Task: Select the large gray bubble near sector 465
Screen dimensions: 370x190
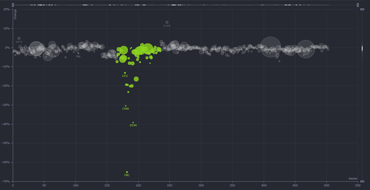Action: pos(305,49)
